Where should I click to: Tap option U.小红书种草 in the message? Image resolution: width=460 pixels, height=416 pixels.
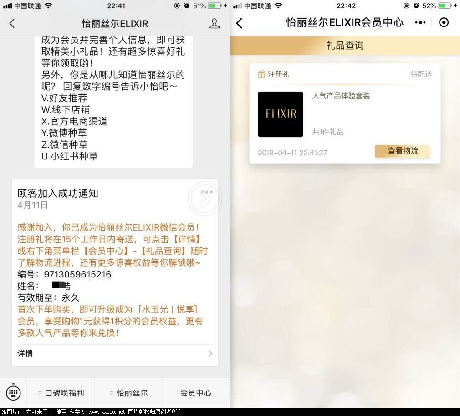click(x=69, y=156)
